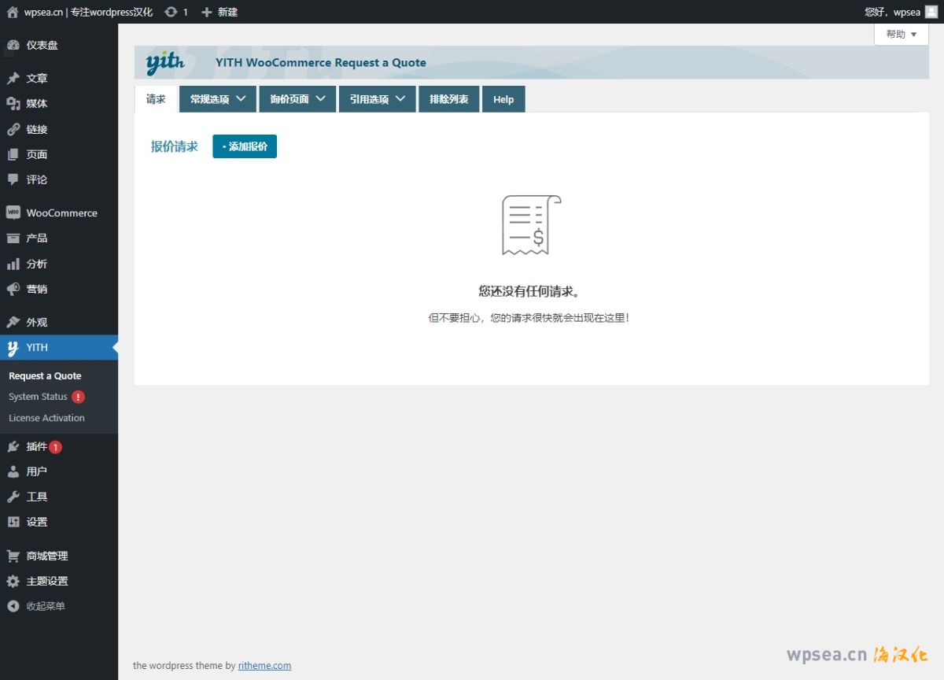944x680 pixels.
Task: Click the 添加报价 button
Action: [x=245, y=146]
